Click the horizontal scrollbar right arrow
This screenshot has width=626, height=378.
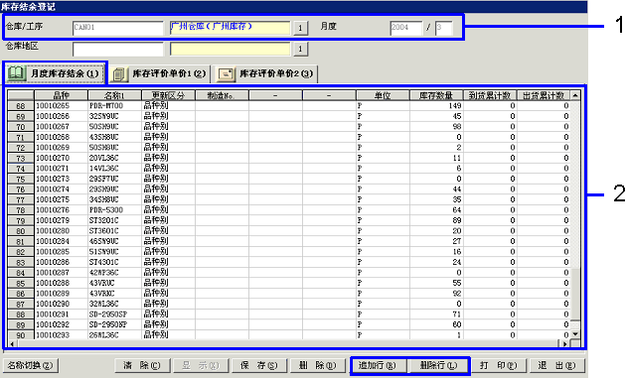pyautogui.click(x=565, y=343)
